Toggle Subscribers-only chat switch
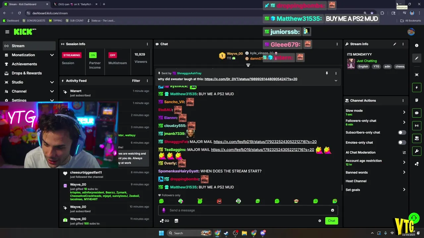Screen dimensions: 424x238 [x=402, y=133]
